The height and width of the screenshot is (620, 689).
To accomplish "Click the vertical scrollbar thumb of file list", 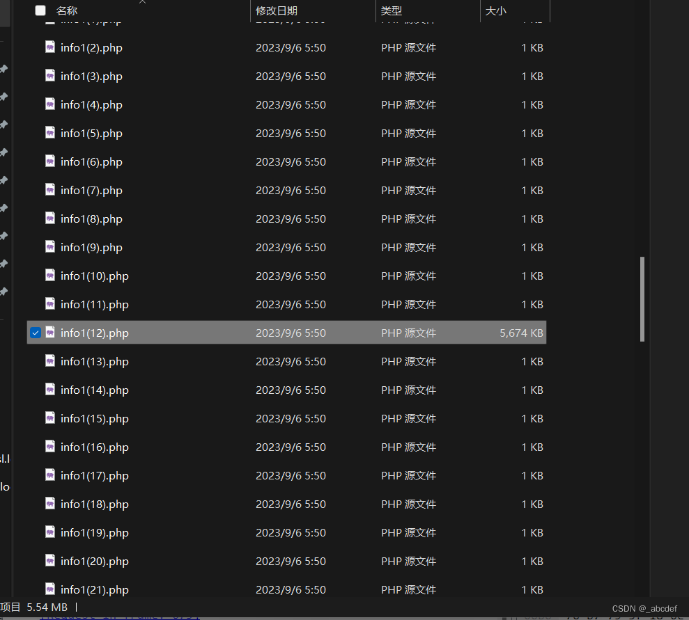I will 642,299.
